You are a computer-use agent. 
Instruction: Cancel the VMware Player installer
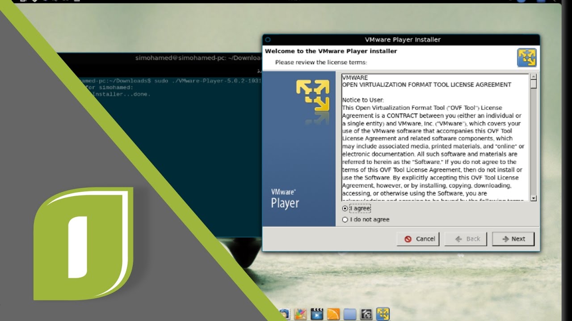click(x=418, y=239)
